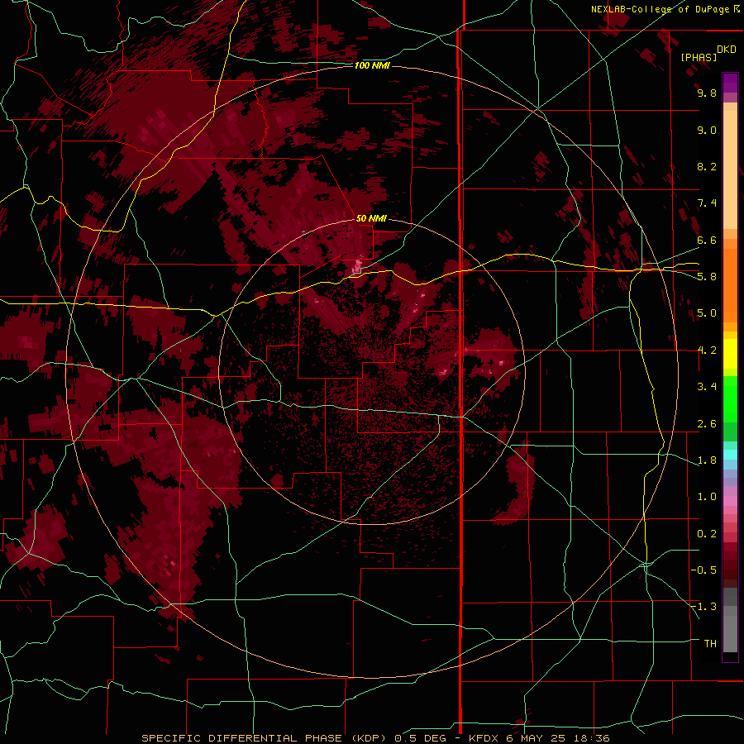Click the 8.2 value on the color scale
This screenshot has height=744, width=744.
tap(707, 166)
